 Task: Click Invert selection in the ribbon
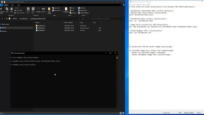click(x=84, y=13)
